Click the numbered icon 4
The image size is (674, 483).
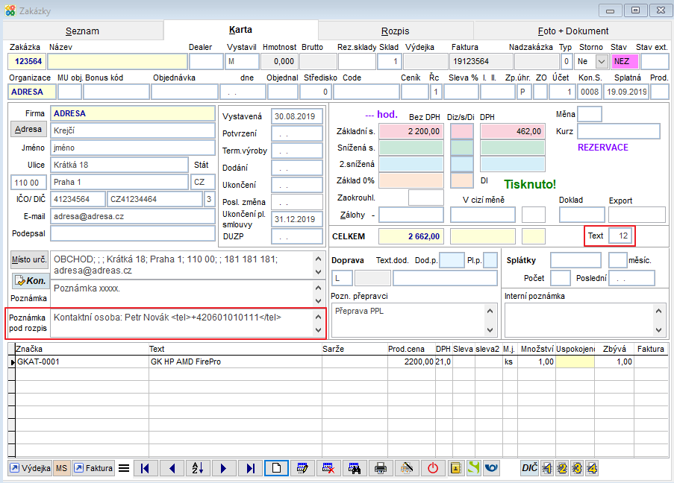[593, 468]
